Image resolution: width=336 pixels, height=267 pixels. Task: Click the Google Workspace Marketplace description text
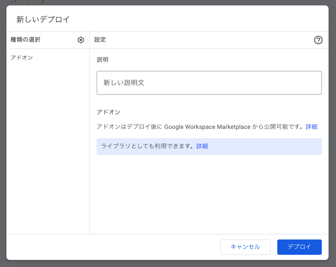click(x=200, y=127)
